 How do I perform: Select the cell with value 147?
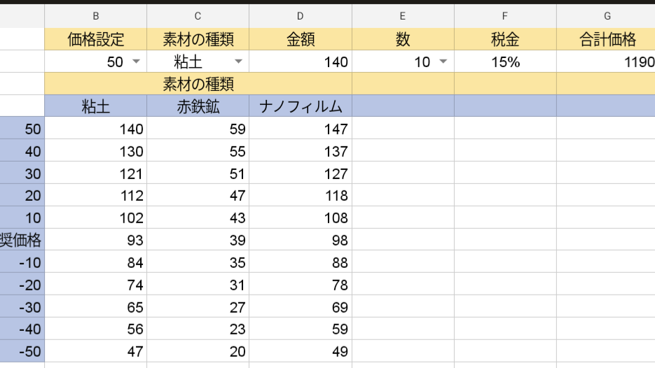tap(301, 129)
